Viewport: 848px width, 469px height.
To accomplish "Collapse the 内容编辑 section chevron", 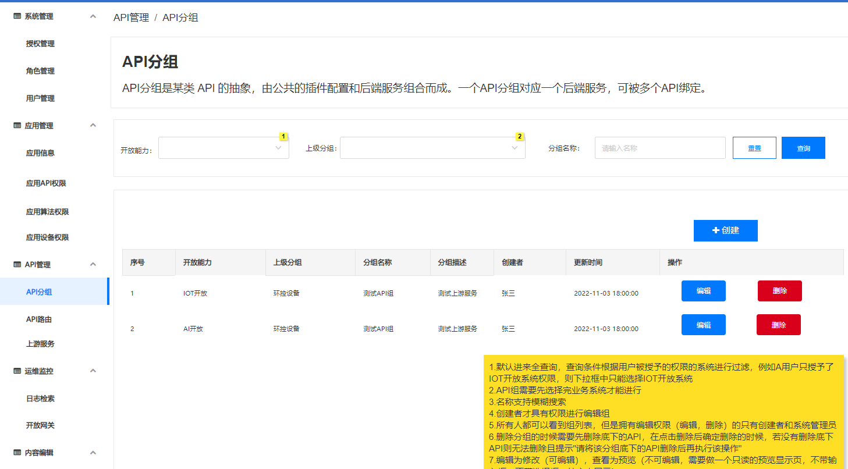I will tap(93, 452).
